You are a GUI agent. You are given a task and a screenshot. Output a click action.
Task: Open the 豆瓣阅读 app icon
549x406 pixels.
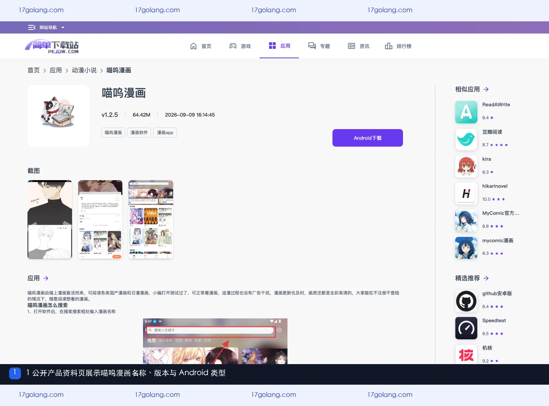(466, 139)
